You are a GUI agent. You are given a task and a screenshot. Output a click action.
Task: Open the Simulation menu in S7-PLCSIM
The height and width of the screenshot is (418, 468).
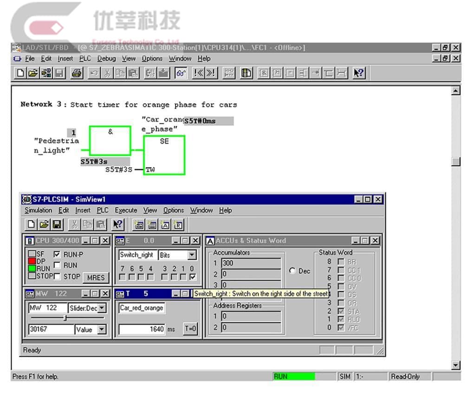point(38,210)
